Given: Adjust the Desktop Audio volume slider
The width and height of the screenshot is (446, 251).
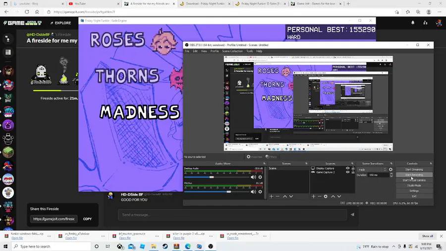Looking at the screenshot, I should (212, 177).
